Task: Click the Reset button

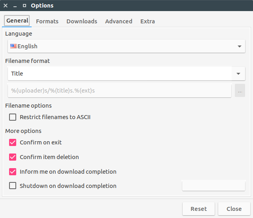Action: point(198,209)
